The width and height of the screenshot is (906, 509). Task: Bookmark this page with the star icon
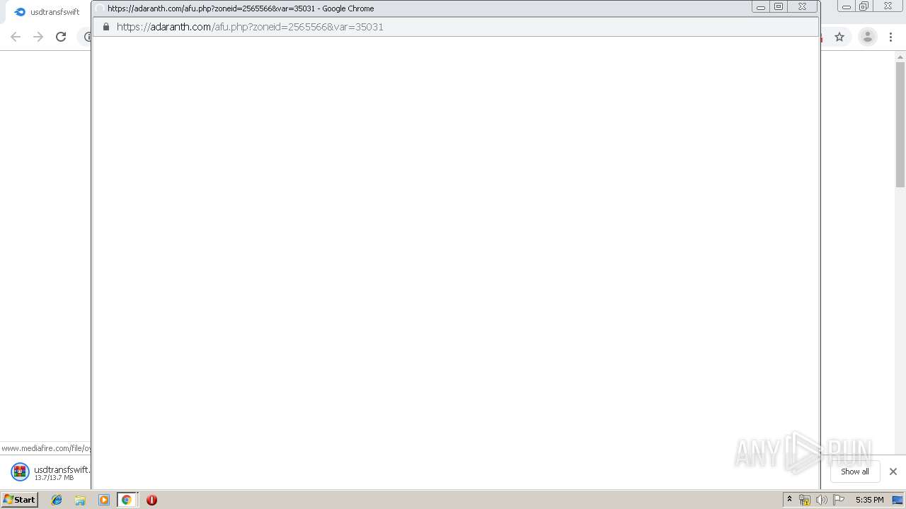839,37
